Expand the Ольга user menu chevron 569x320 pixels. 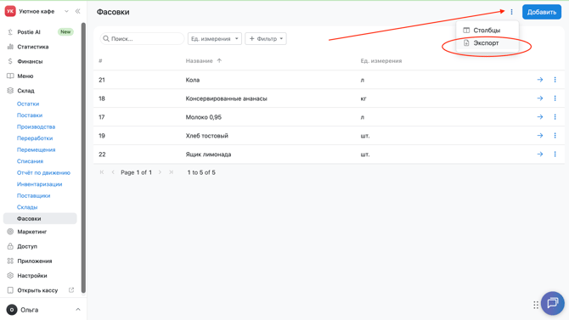[77, 310]
